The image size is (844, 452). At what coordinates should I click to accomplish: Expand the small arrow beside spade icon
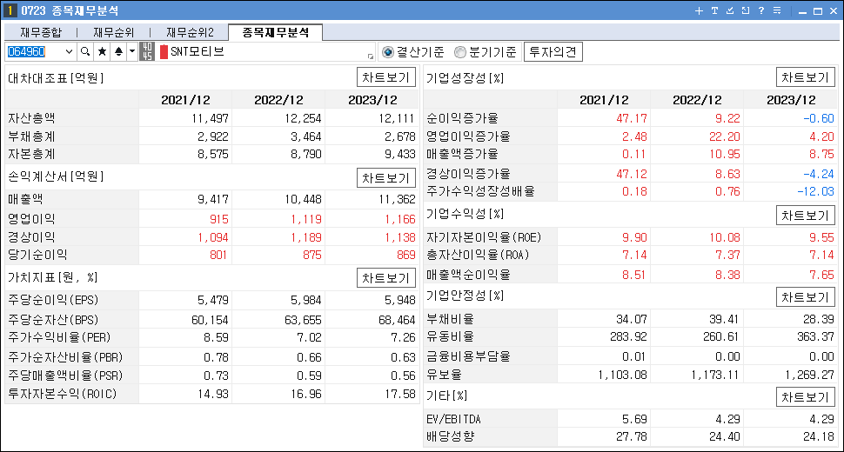(x=132, y=51)
